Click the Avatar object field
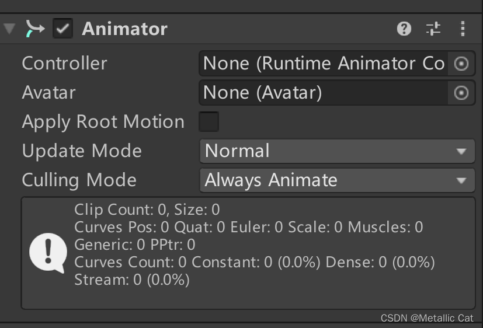 click(323, 93)
